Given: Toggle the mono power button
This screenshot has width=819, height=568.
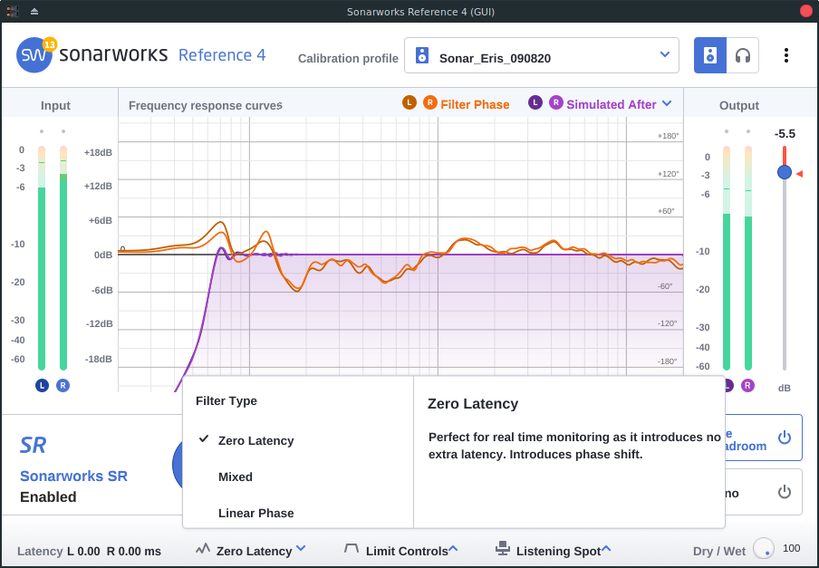Looking at the screenshot, I should [784, 492].
